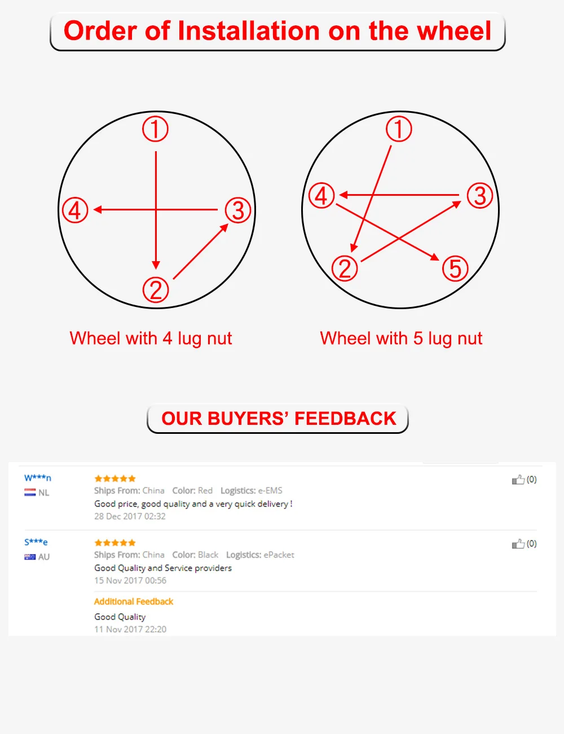Click the Wheel with 5 lug nut caption
564x734 pixels.
[401, 339]
